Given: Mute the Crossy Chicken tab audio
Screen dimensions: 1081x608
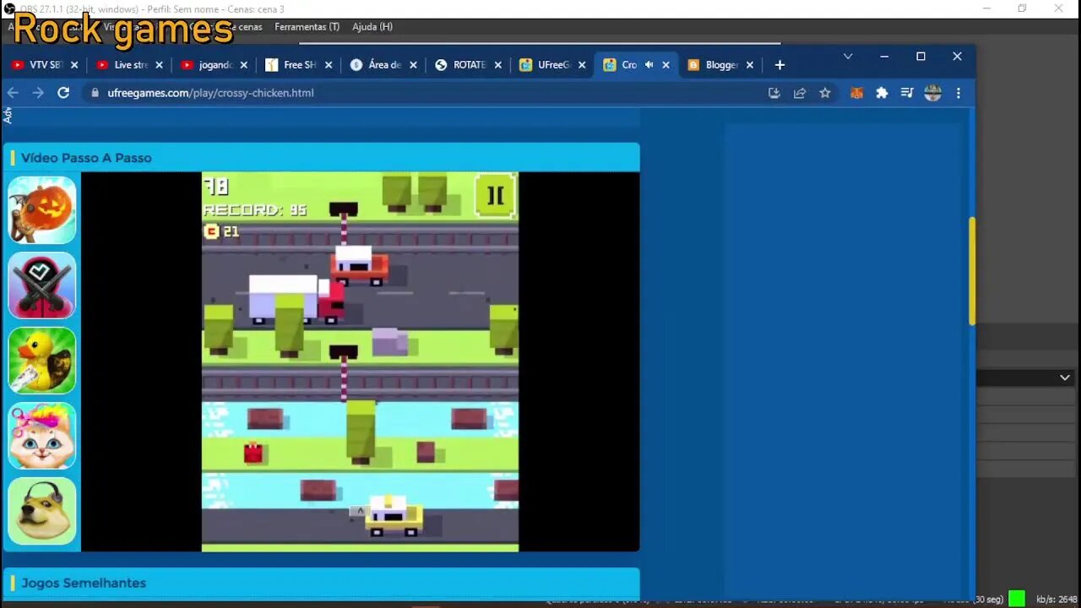Looking at the screenshot, I should coord(649,65).
